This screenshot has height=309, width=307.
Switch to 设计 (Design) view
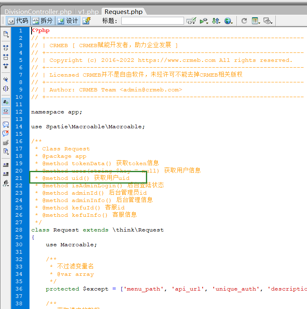pos(68,20)
